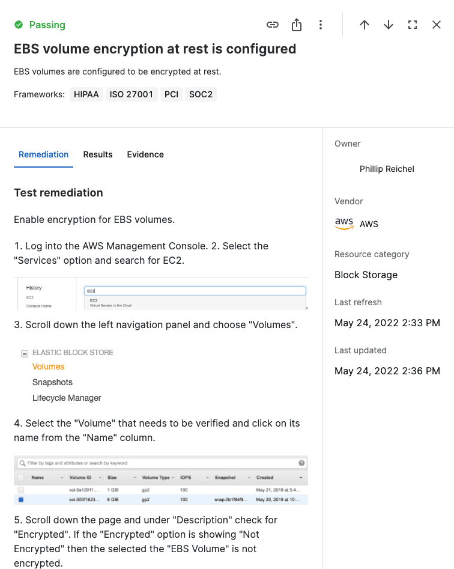The width and height of the screenshot is (454, 569).
Task: Click the EC2 services search screenshot
Action: (x=161, y=294)
